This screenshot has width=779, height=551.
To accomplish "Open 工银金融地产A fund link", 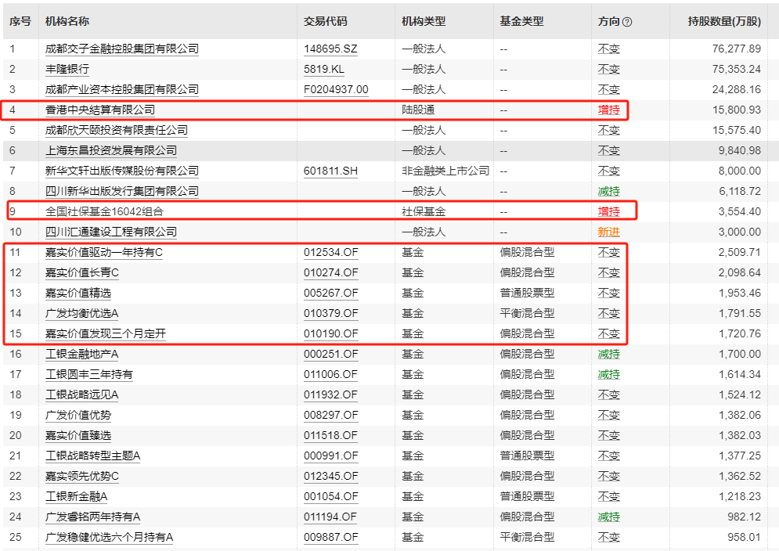I will click(x=81, y=355).
